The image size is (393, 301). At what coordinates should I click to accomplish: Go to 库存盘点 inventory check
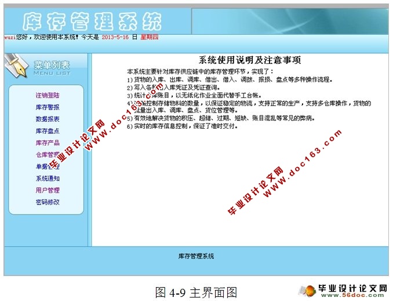48,131
